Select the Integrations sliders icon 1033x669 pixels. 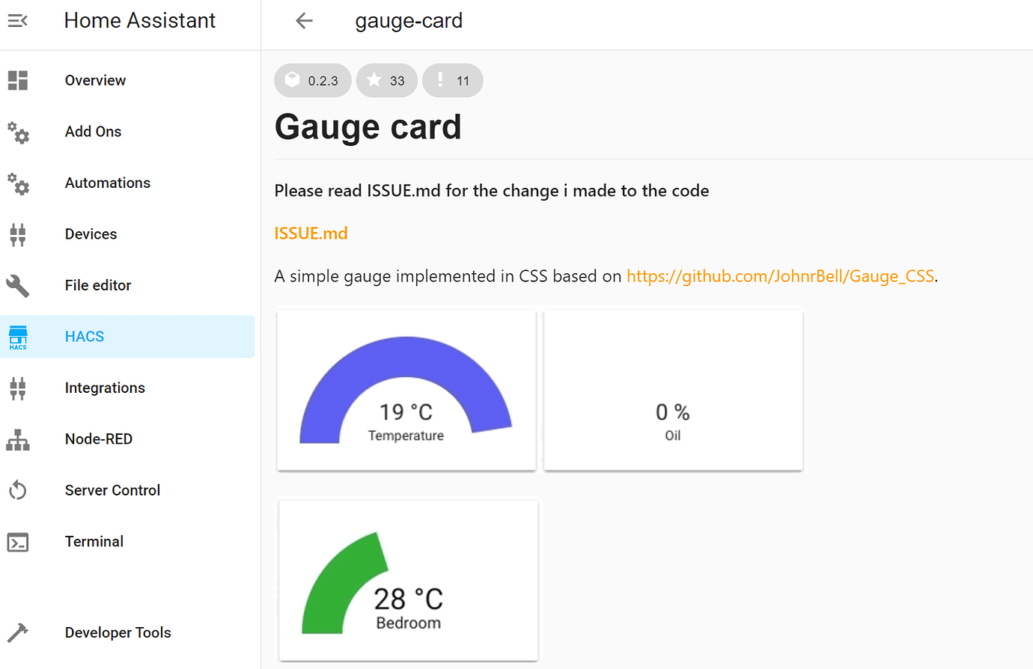[17, 388]
